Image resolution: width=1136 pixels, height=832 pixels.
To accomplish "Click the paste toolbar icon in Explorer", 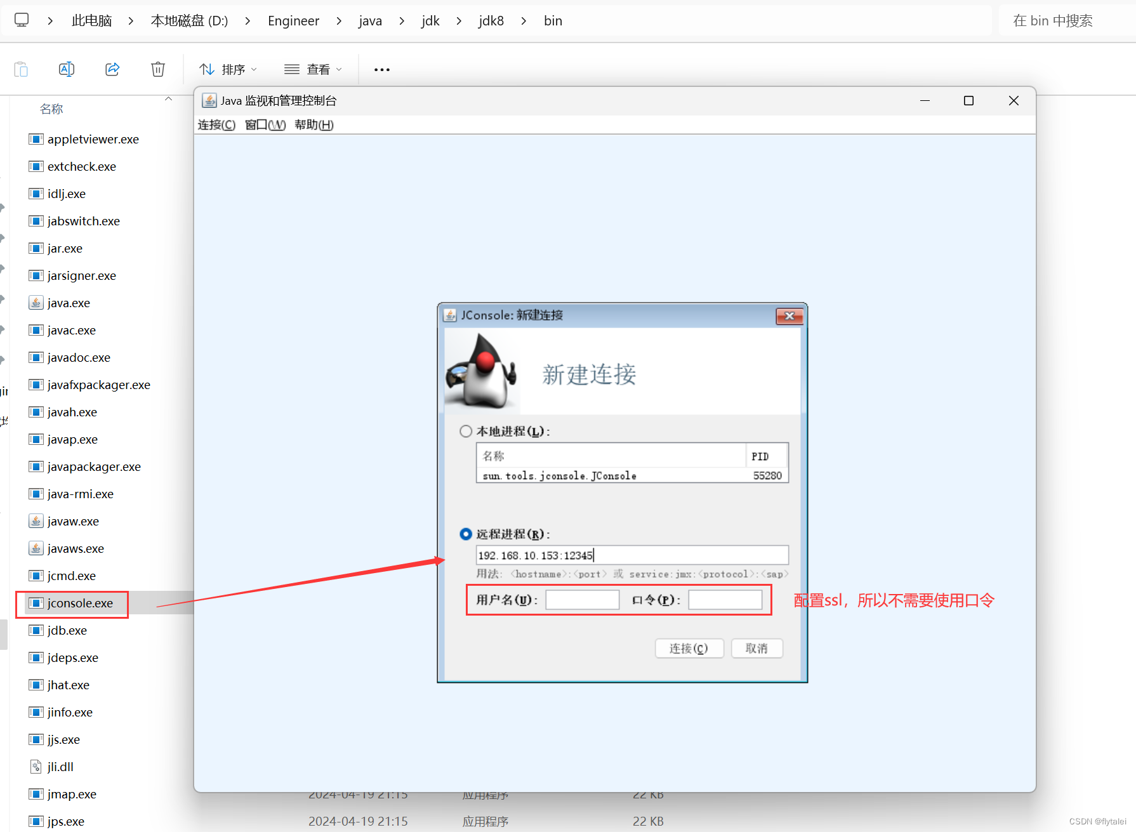I will (x=21, y=69).
